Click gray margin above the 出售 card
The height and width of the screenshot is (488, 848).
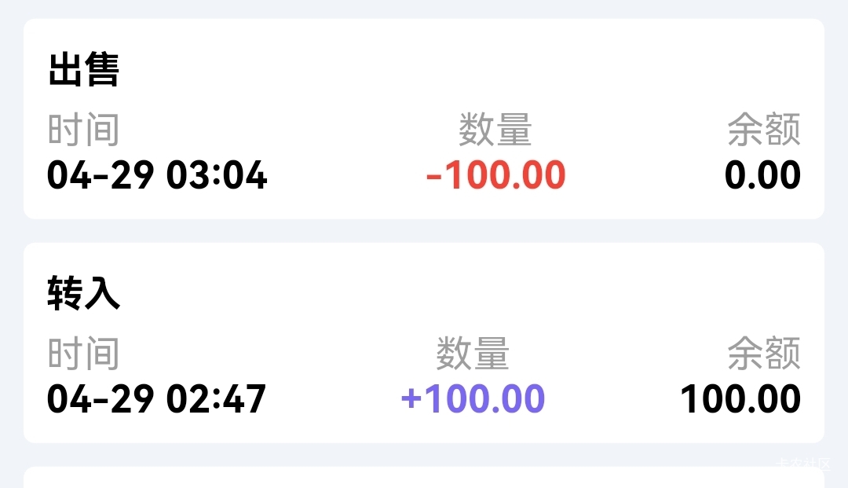(x=424, y=9)
